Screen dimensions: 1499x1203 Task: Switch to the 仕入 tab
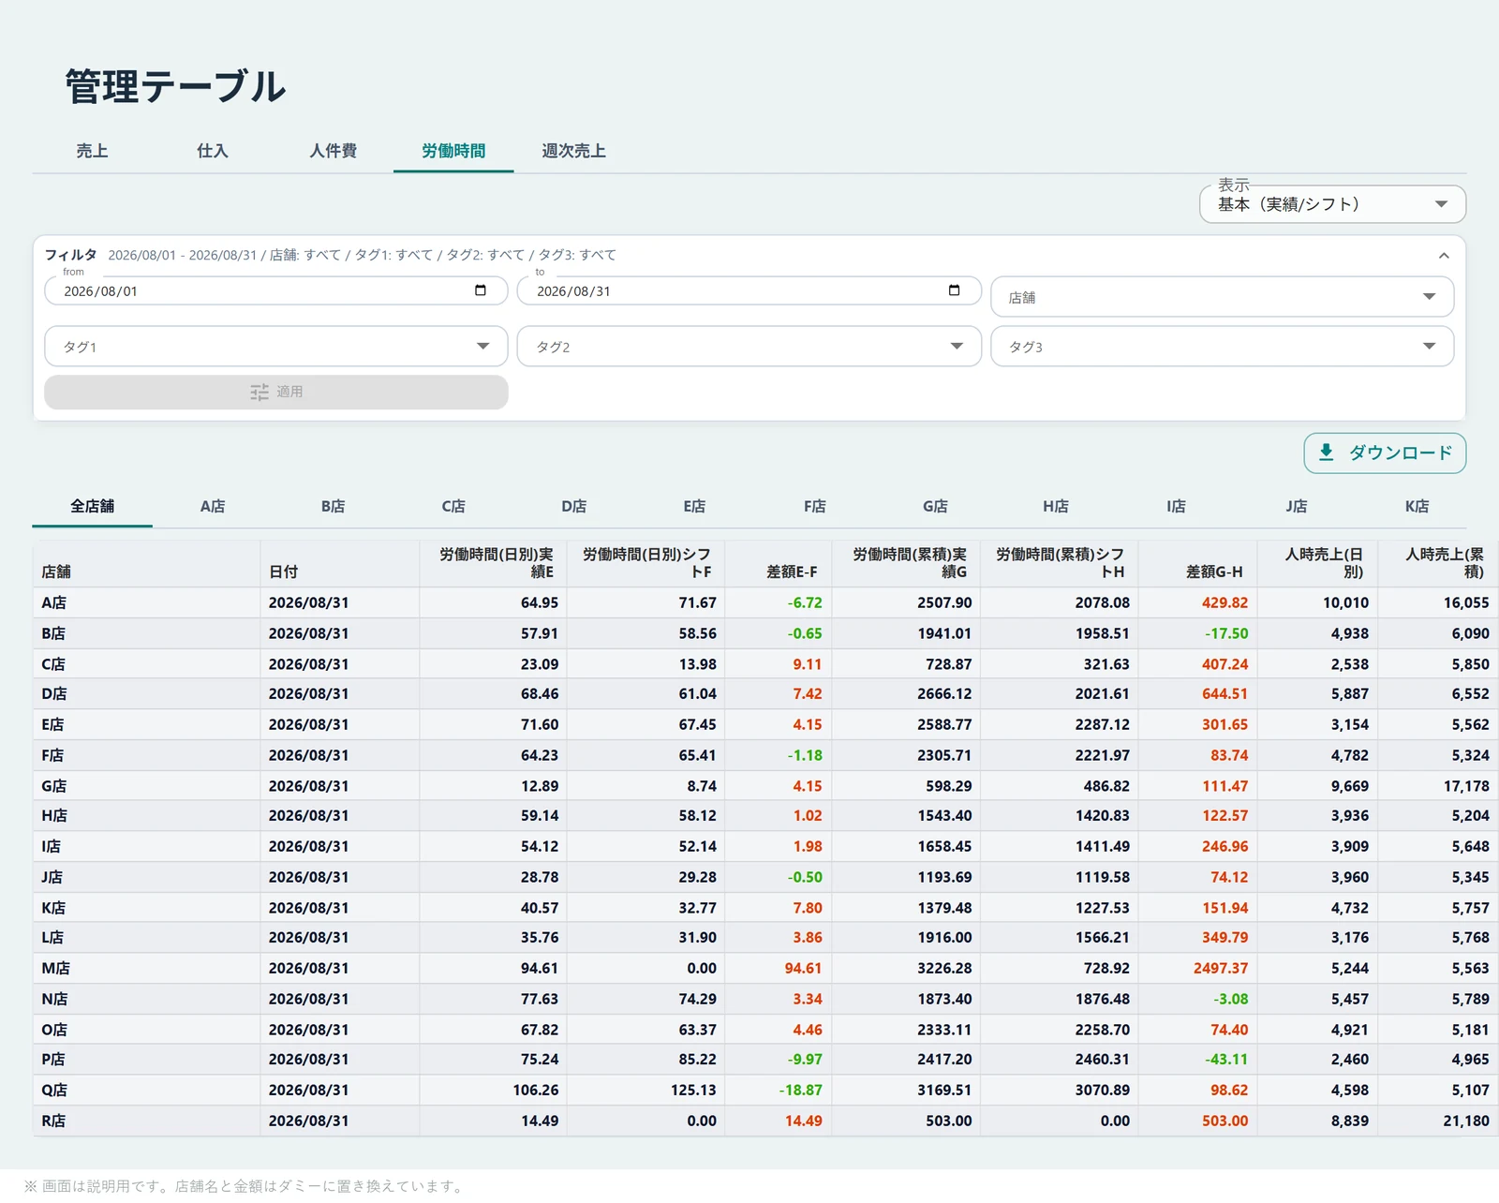pyautogui.click(x=213, y=151)
